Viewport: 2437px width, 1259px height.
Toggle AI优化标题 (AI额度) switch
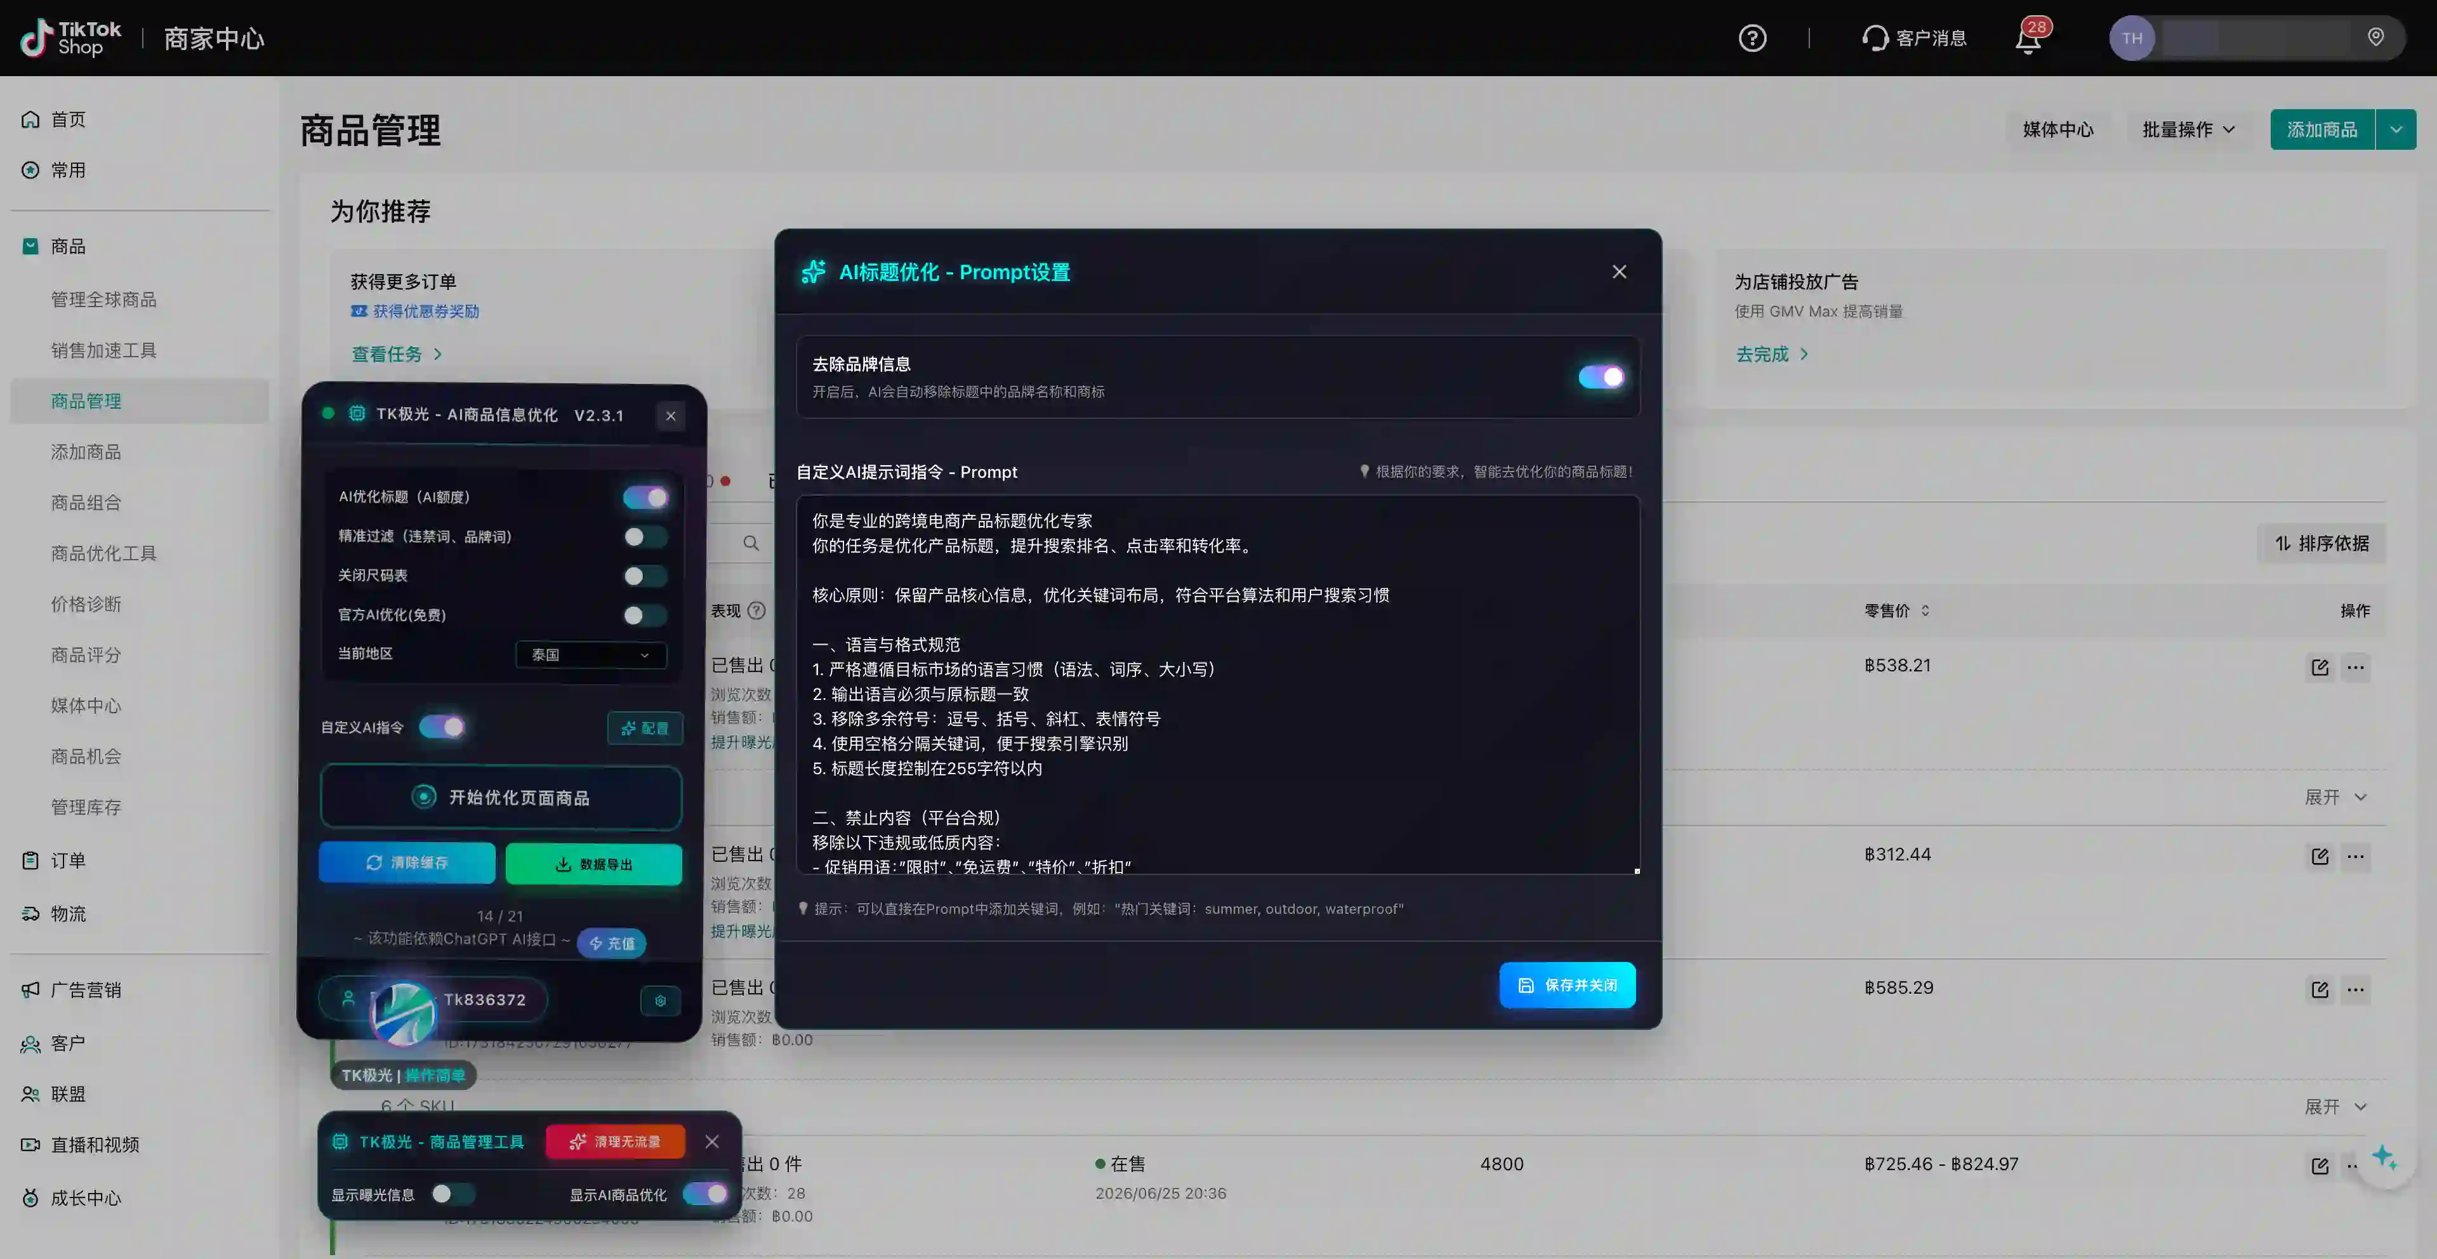(645, 498)
